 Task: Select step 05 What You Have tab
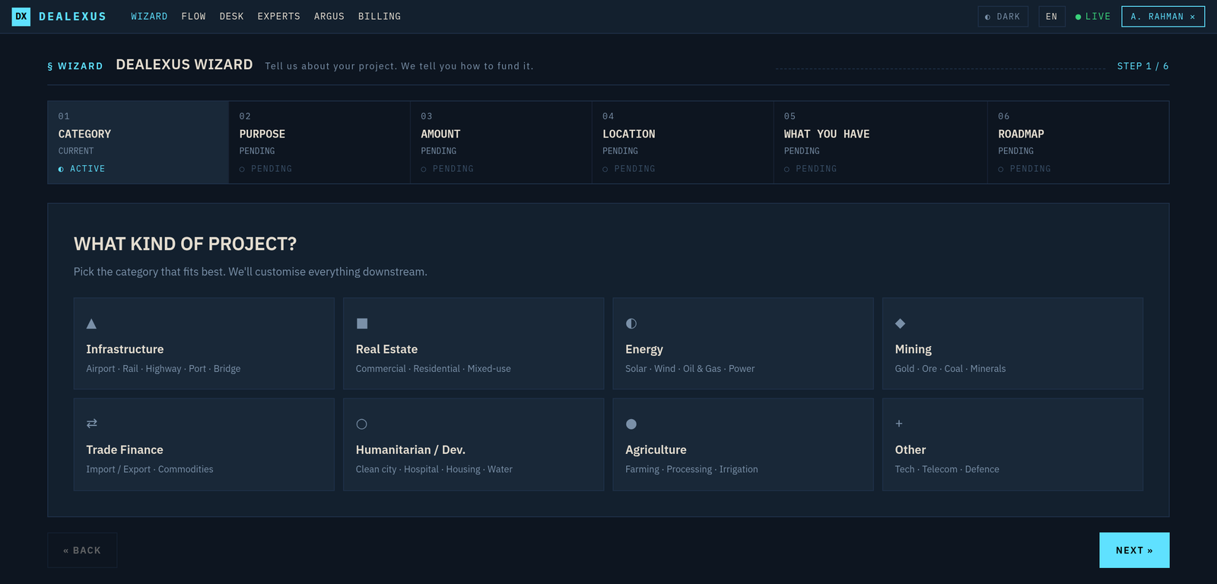(x=881, y=142)
